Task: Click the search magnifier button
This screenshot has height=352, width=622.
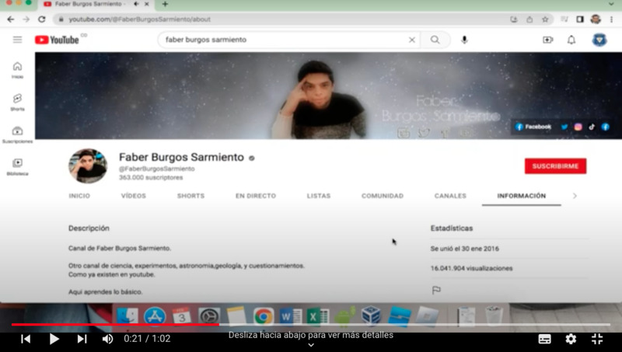Action: point(435,40)
